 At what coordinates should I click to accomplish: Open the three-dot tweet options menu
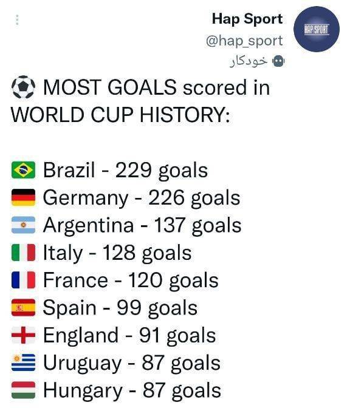tap(17, 20)
